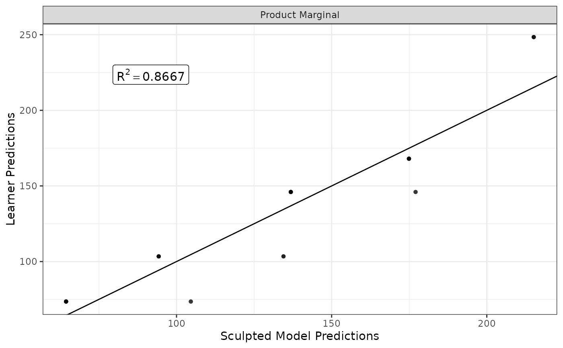The image size is (563, 348).
Task: Click the x-axis tick label 200
Action: point(487,323)
